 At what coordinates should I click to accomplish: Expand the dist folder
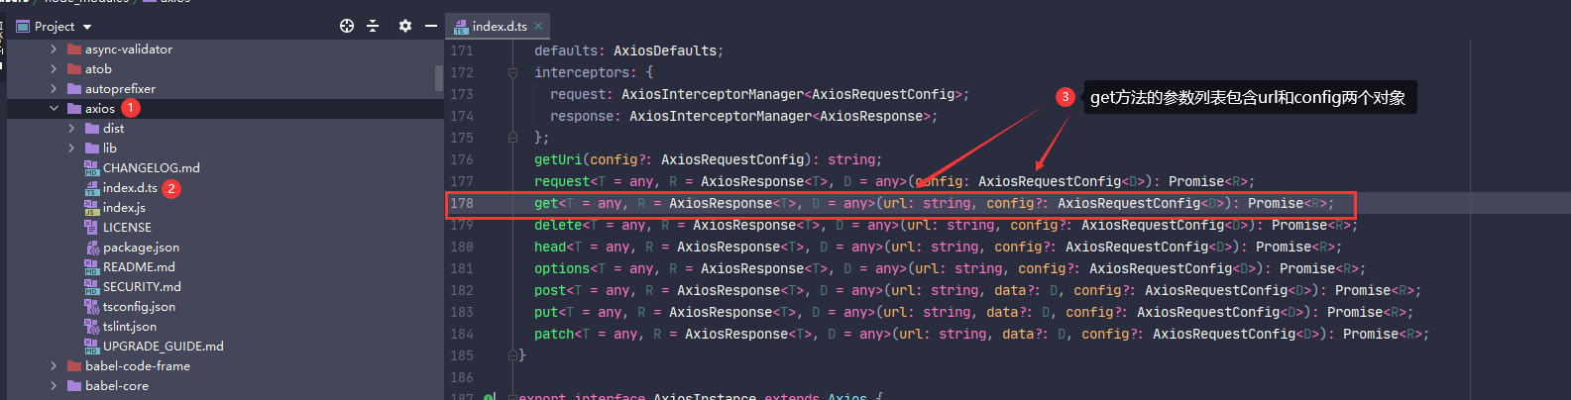point(71,128)
